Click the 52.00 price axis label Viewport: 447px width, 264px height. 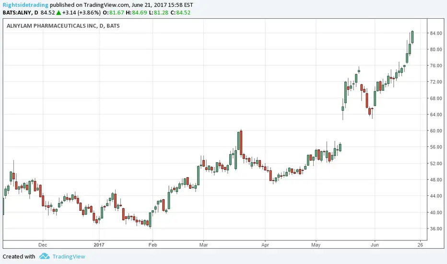[436, 163]
